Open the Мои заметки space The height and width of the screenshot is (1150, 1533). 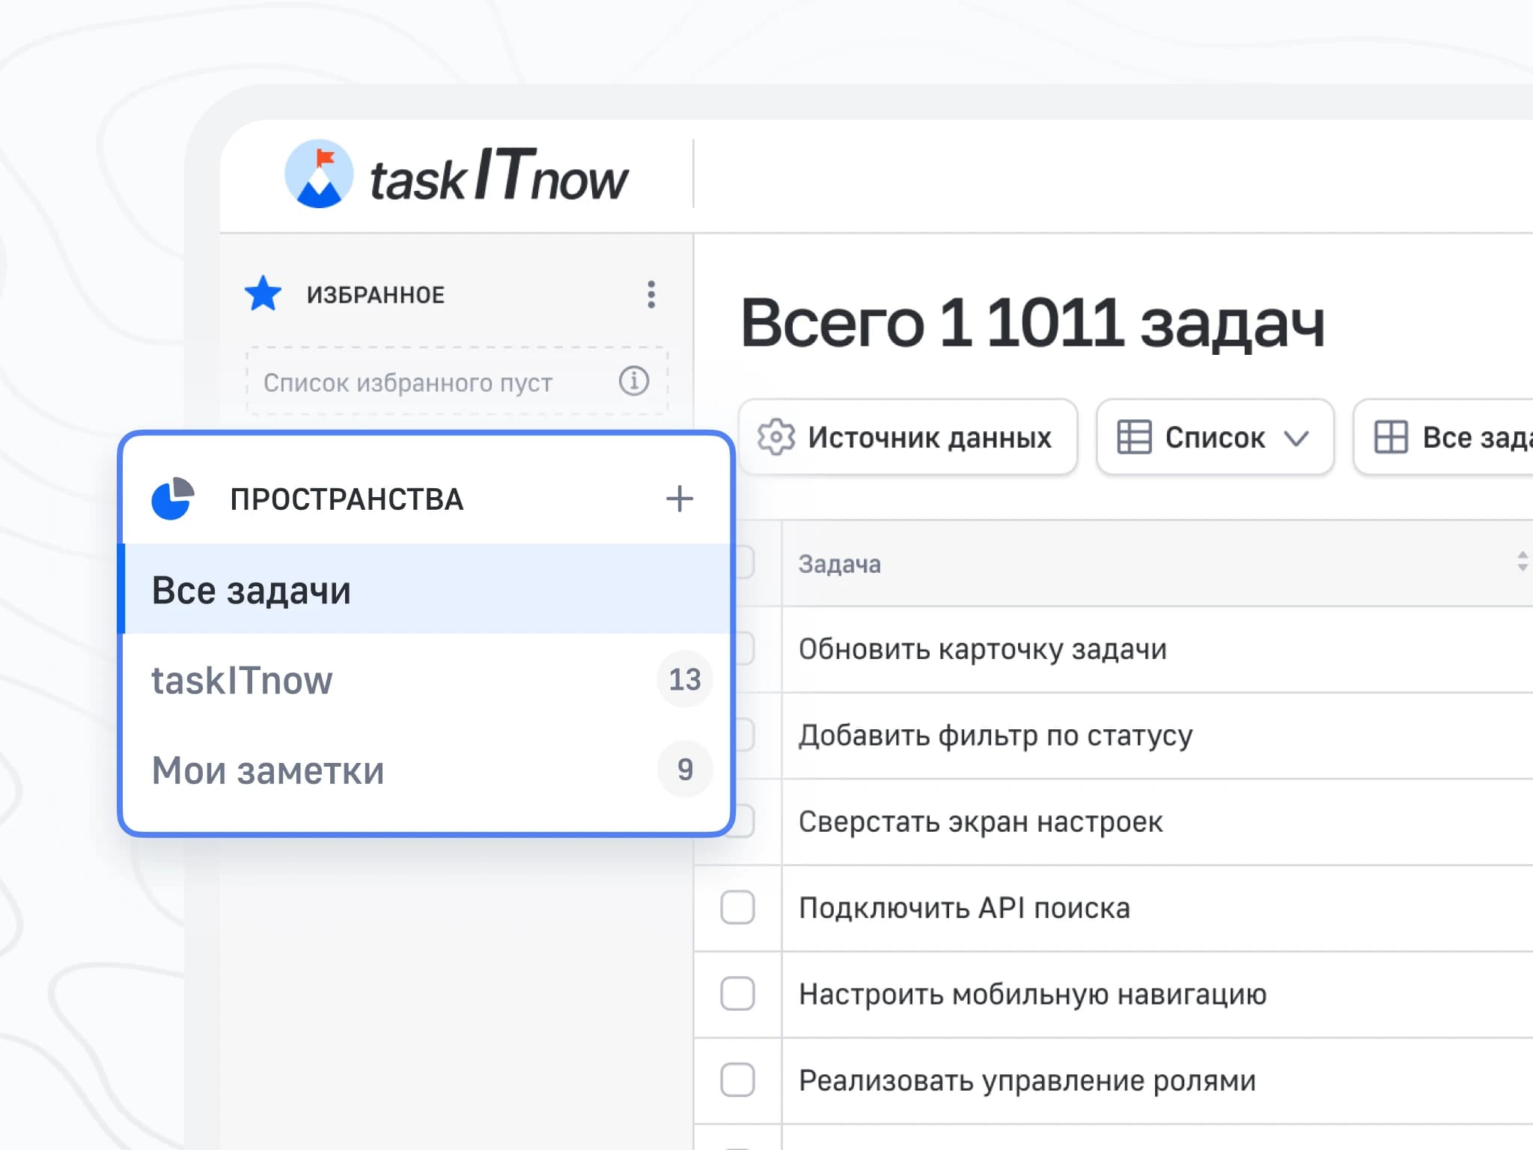tap(425, 770)
